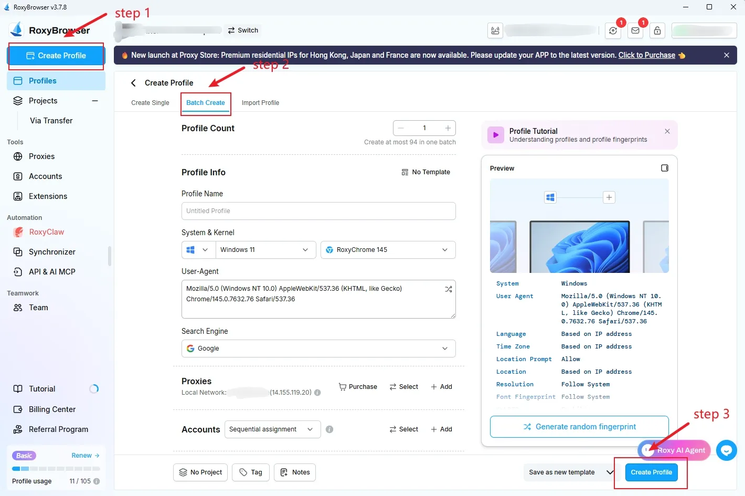Open the Windows 11 kernel dropdown
This screenshot has height=496, width=745.
pos(265,249)
